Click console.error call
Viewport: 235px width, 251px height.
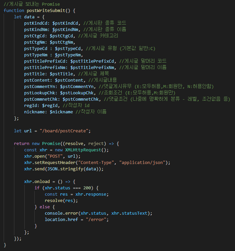(61, 213)
